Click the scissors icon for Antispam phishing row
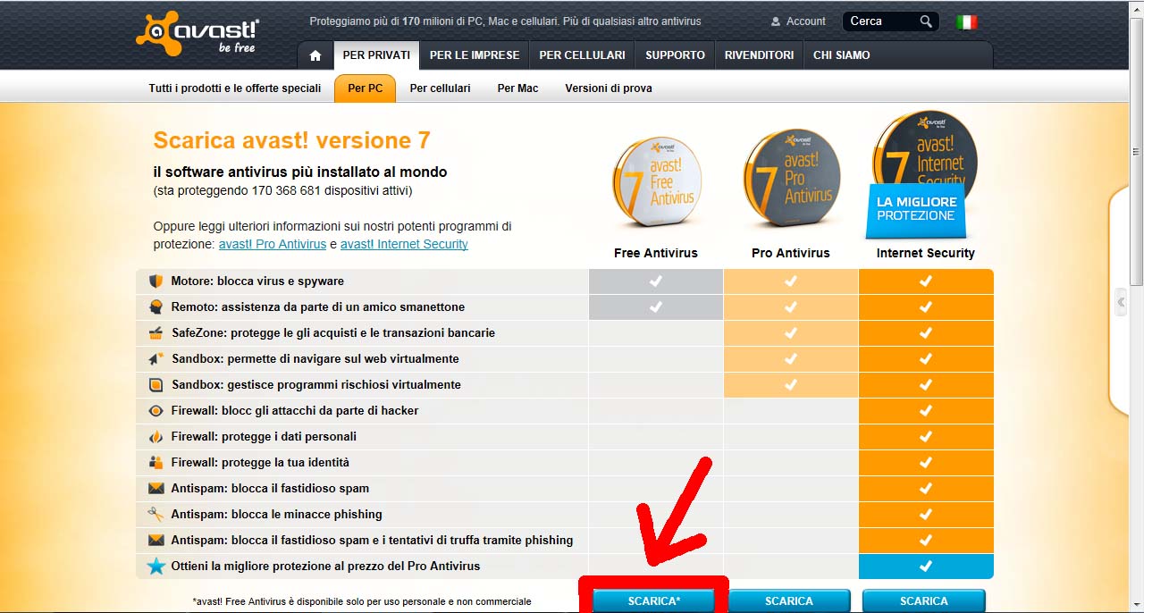Screen dimensions: 1152x613 tap(156, 515)
